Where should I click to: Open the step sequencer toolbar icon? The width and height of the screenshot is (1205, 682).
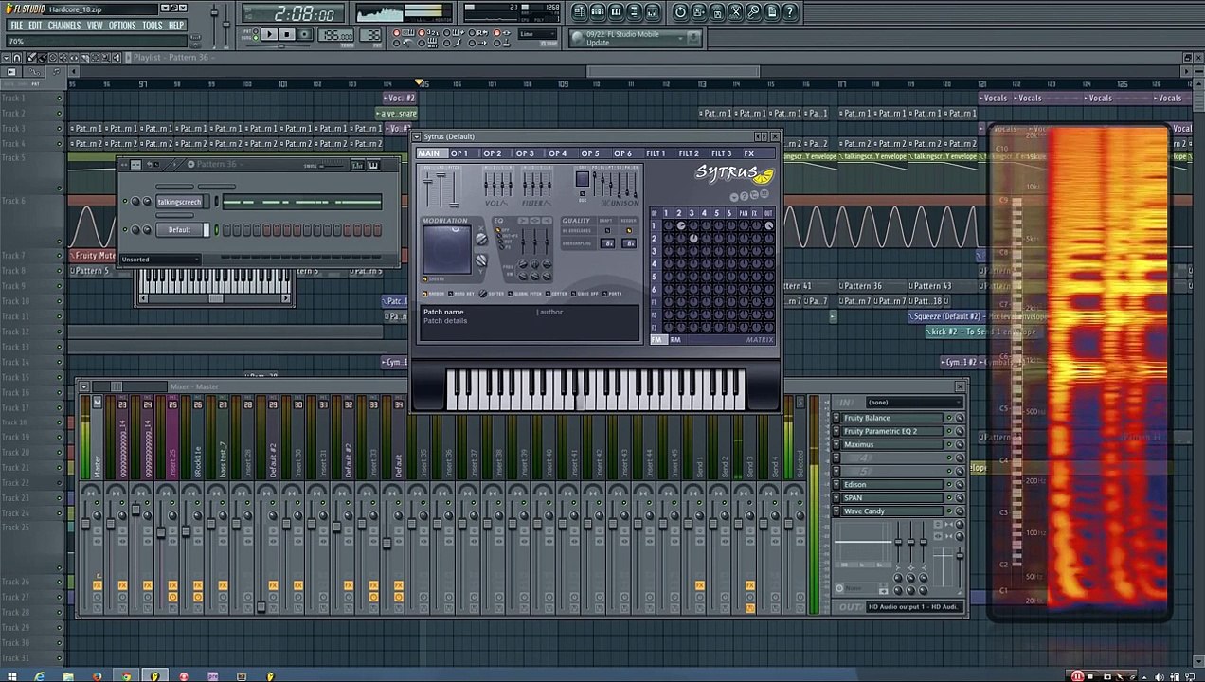coord(599,12)
